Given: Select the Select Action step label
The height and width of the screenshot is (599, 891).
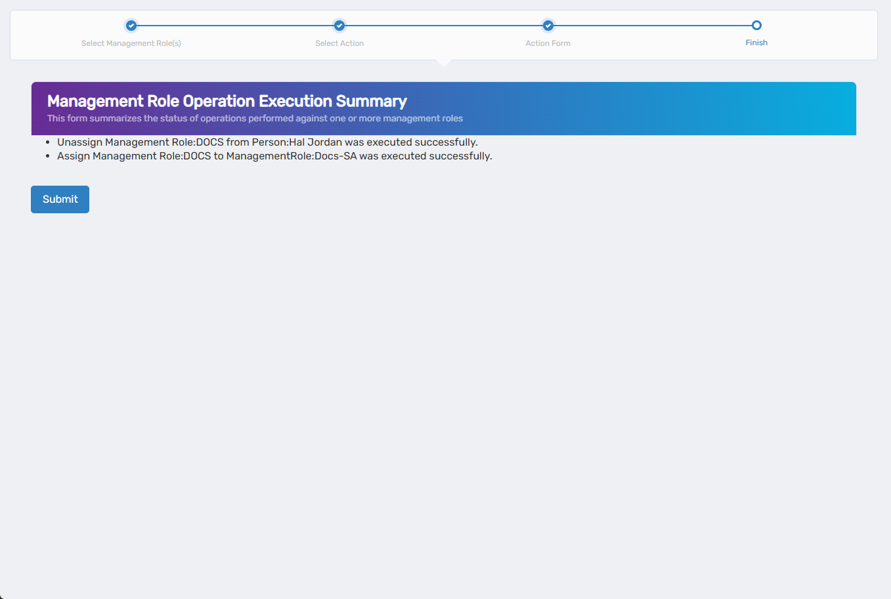Looking at the screenshot, I should pyautogui.click(x=339, y=43).
